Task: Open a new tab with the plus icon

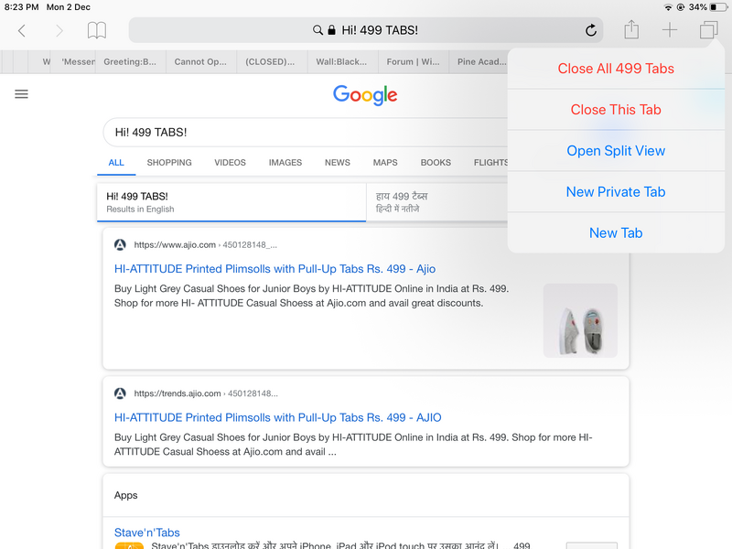Action: [669, 29]
